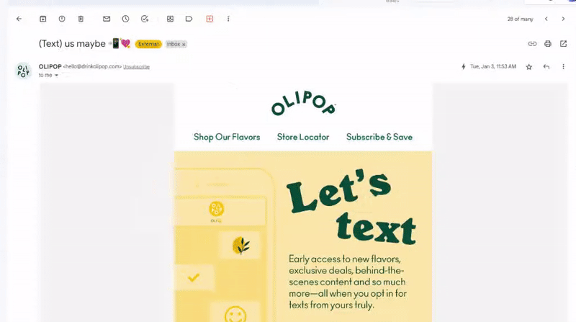This screenshot has width=576, height=322.
Task: Go to the older email arrow
Action: pyautogui.click(x=563, y=19)
